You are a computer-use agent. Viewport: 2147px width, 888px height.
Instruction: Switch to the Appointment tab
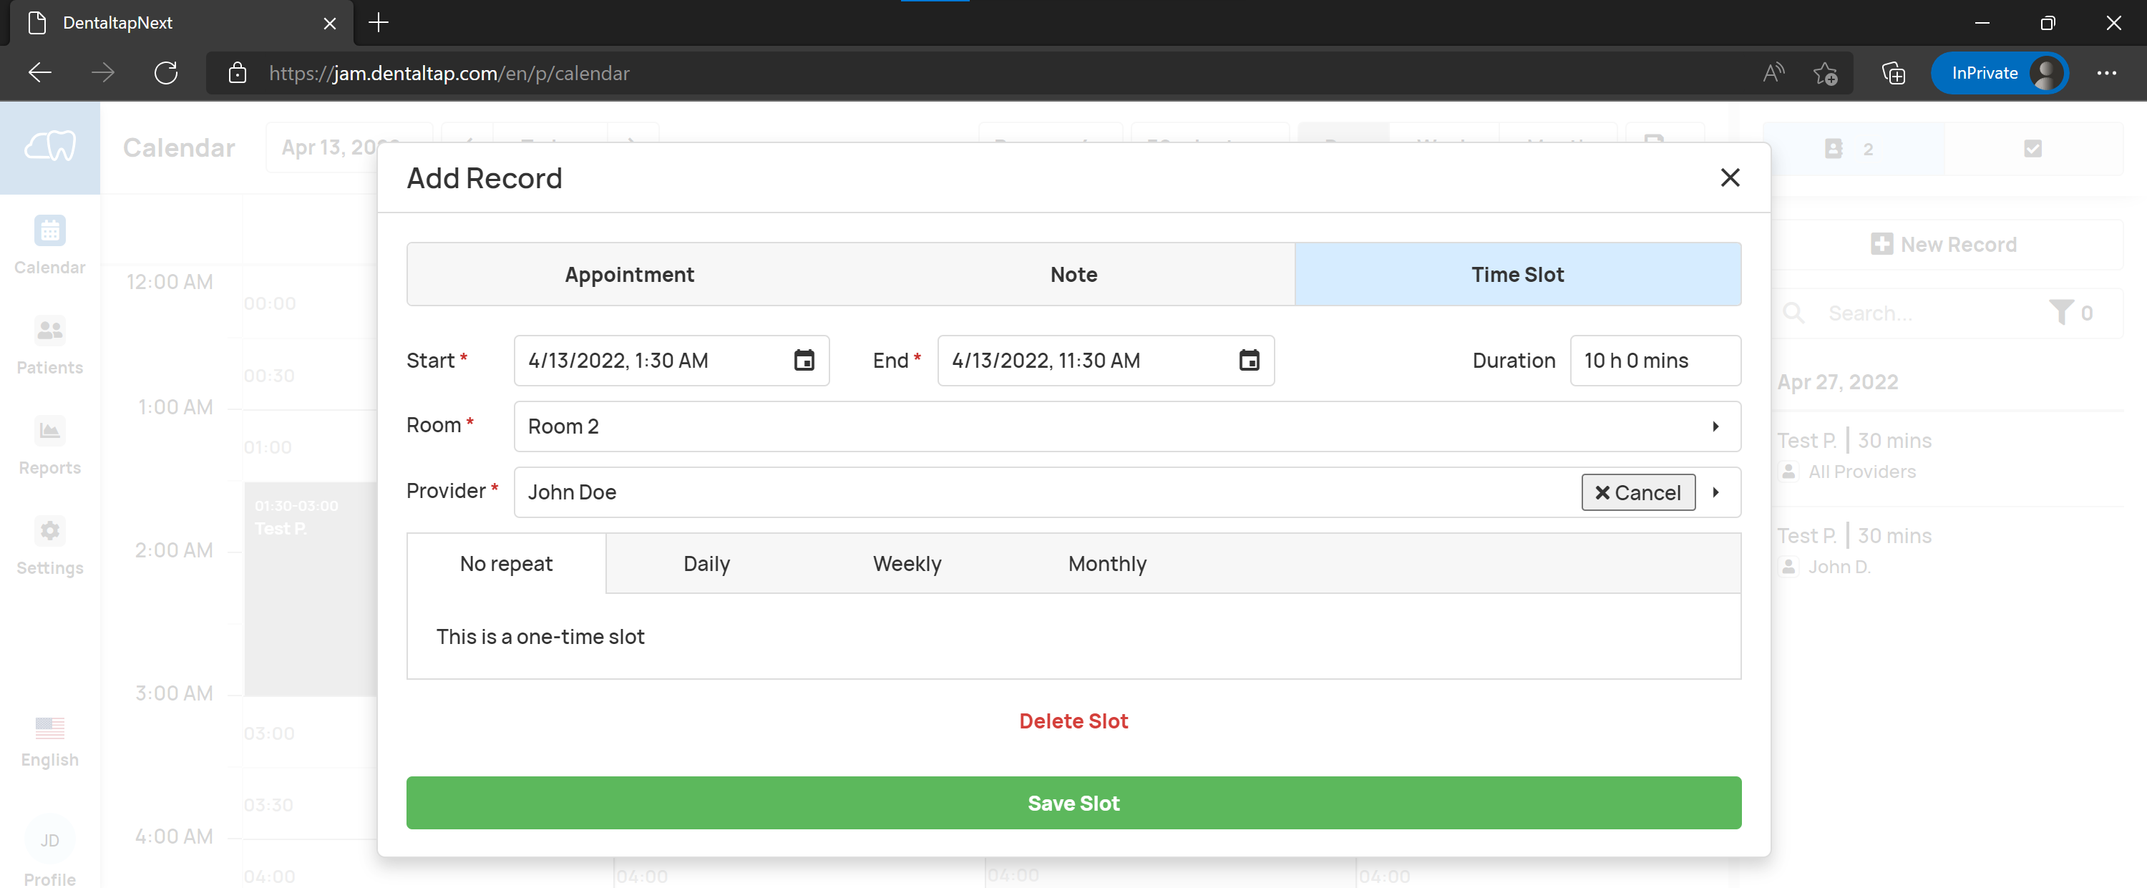pos(629,274)
